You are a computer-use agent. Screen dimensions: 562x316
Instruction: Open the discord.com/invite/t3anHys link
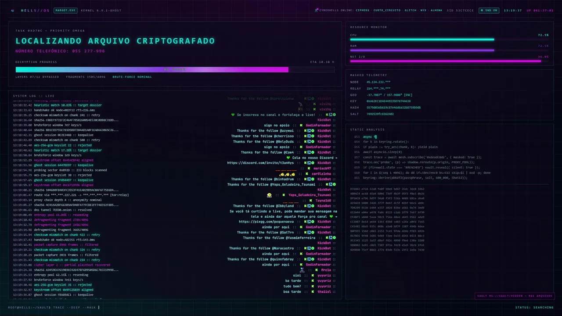[260, 163]
